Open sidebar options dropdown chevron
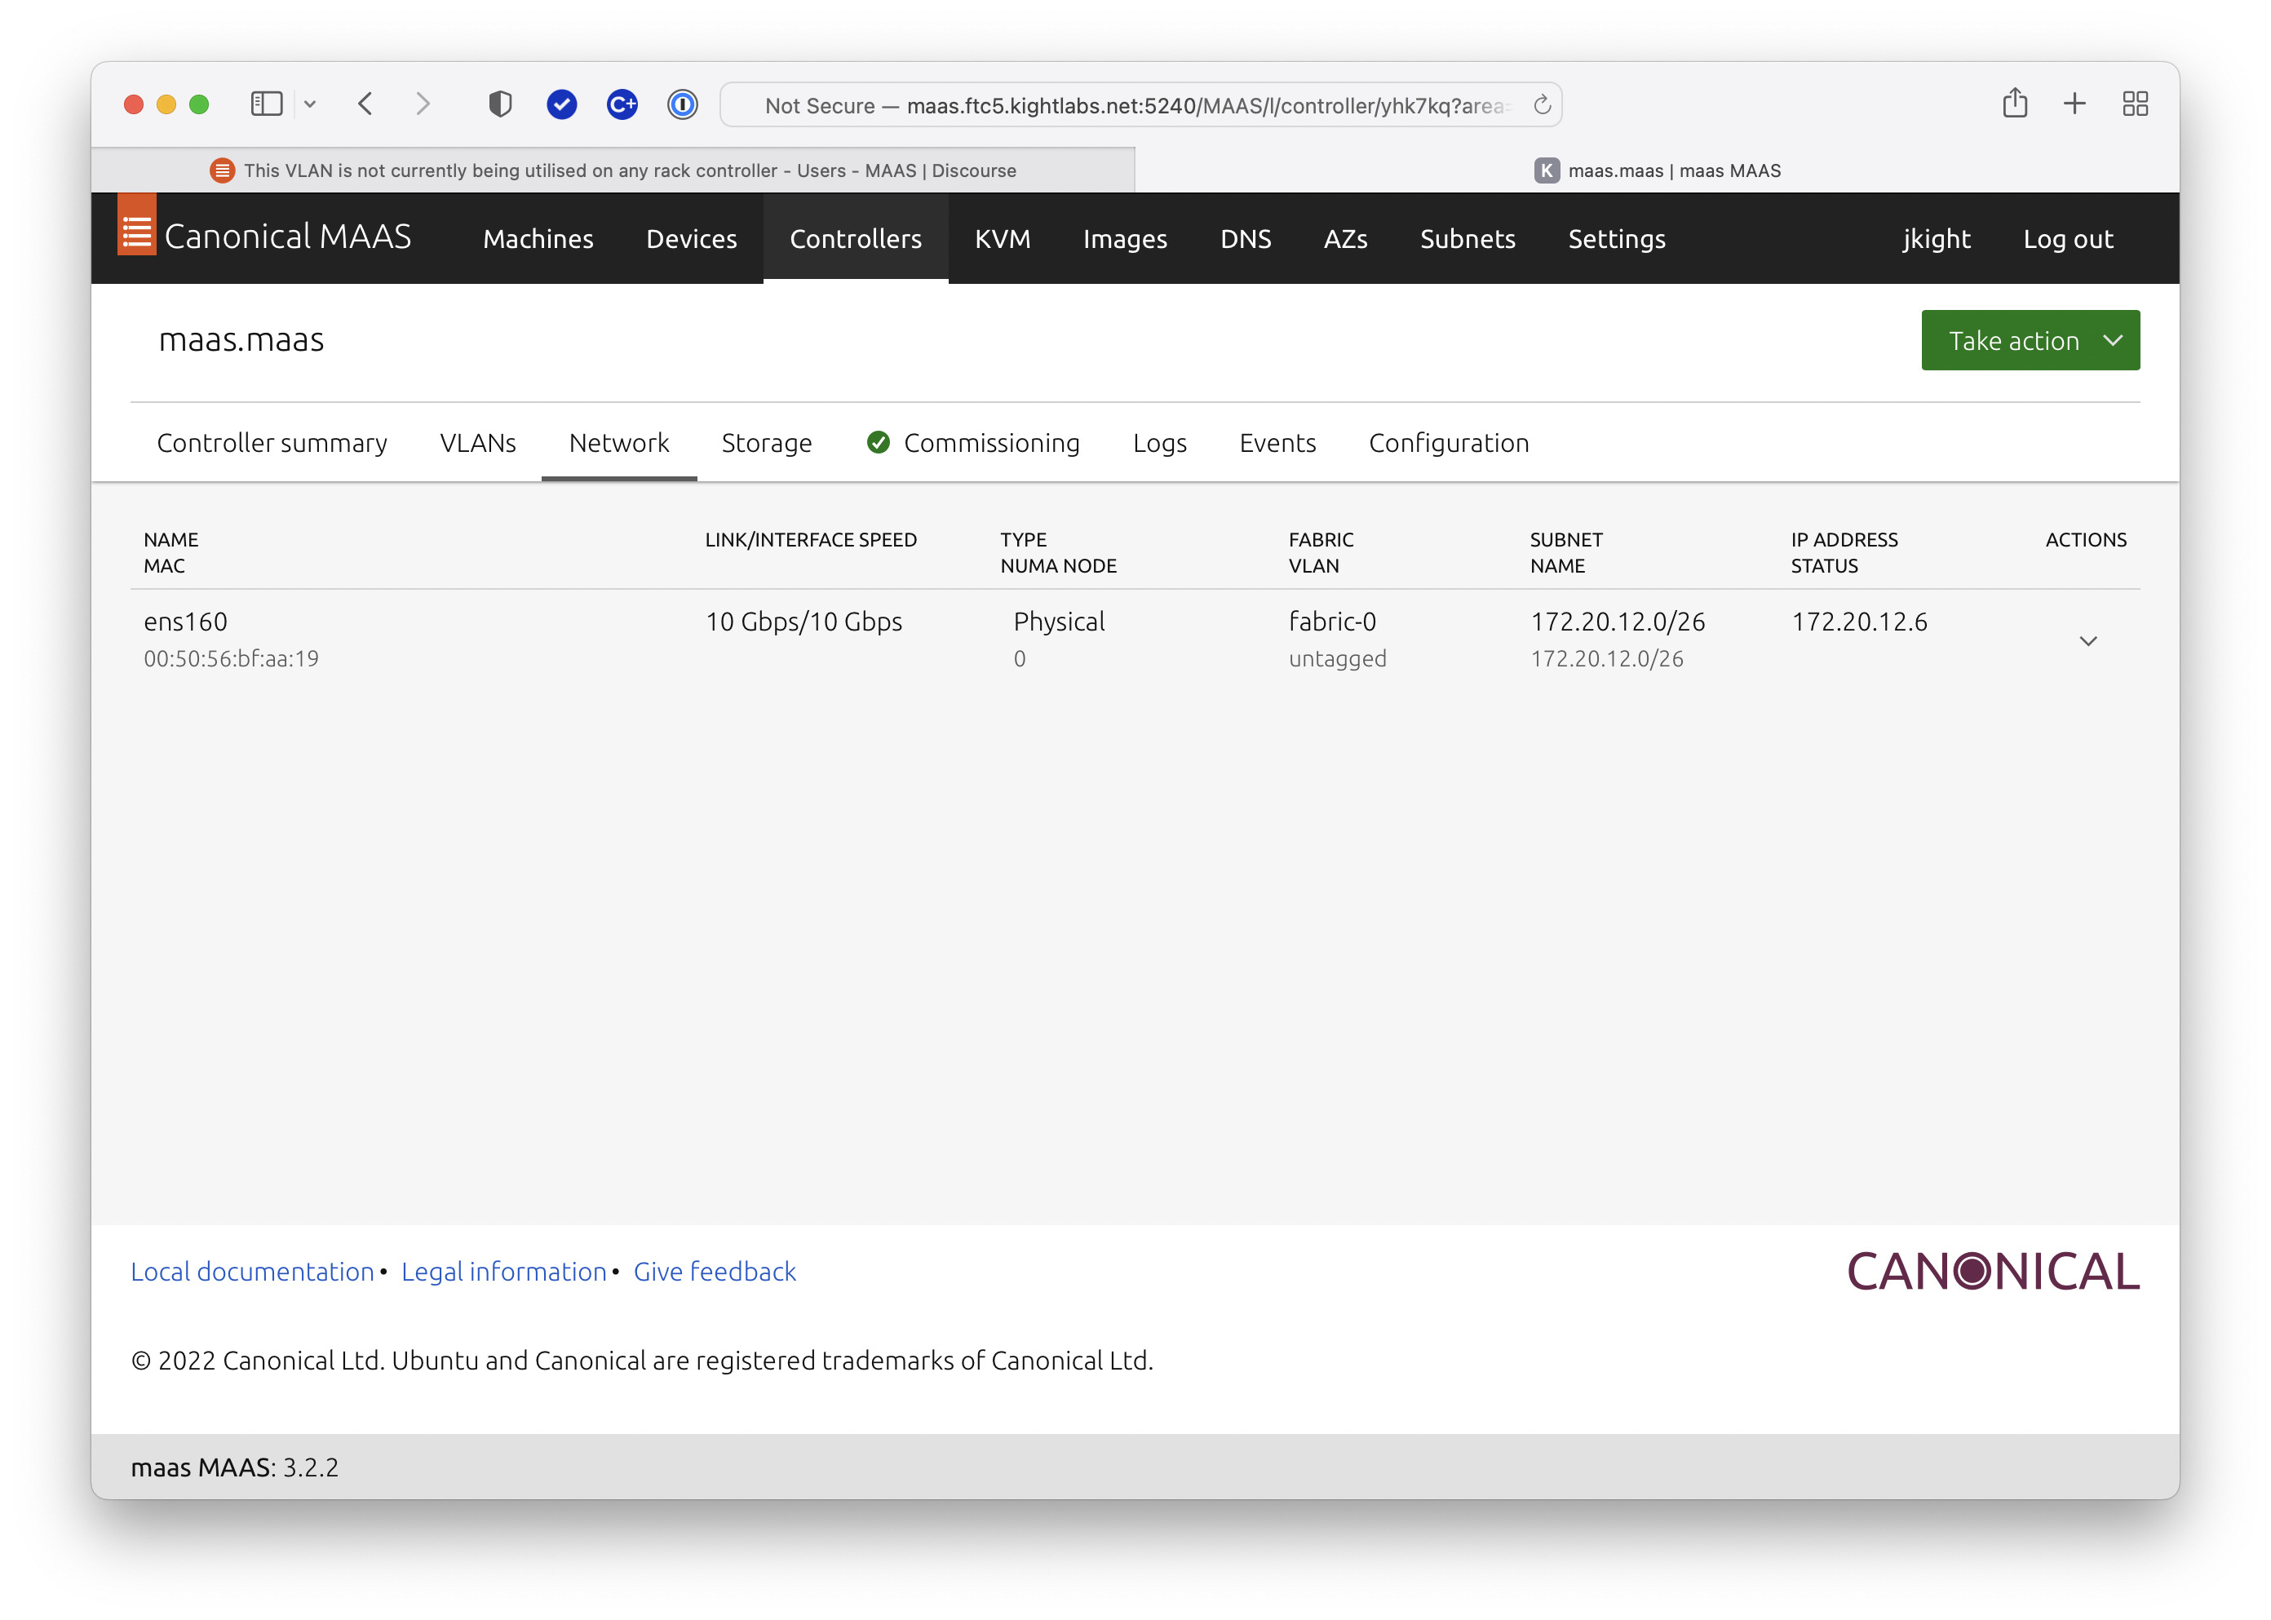This screenshot has width=2271, height=1620. point(310,104)
